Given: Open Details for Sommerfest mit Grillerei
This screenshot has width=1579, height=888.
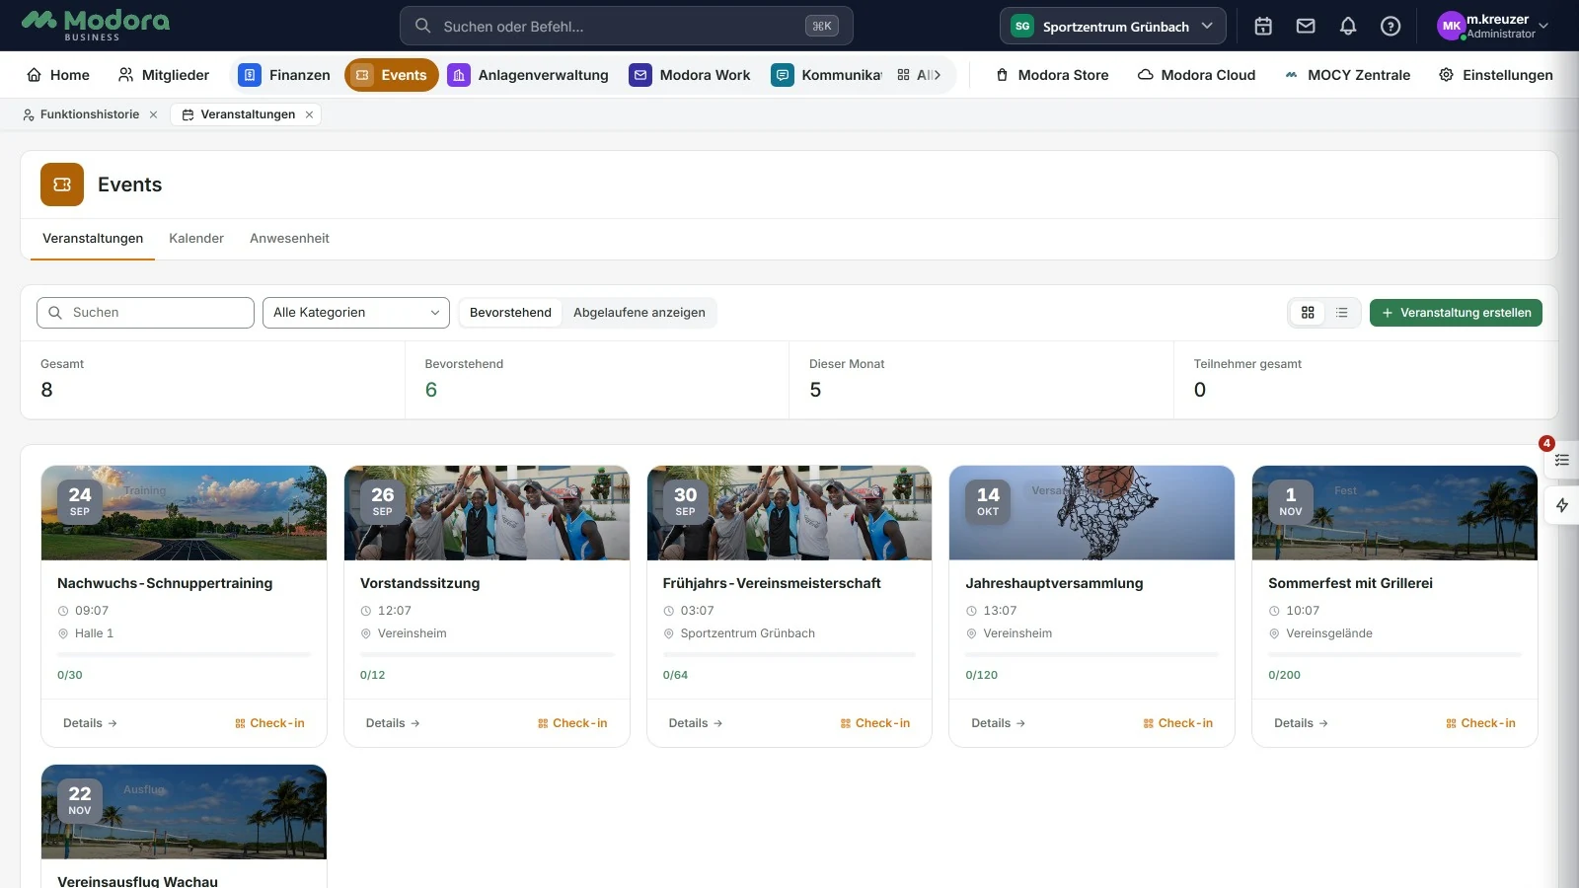Looking at the screenshot, I should 1301,723.
